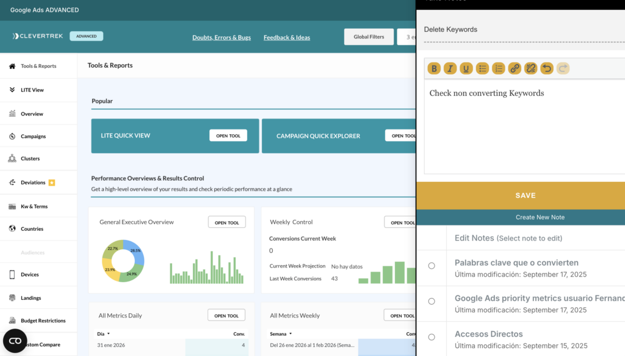
Task: Toggle bold formatting in note editor
Action: [434, 68]
